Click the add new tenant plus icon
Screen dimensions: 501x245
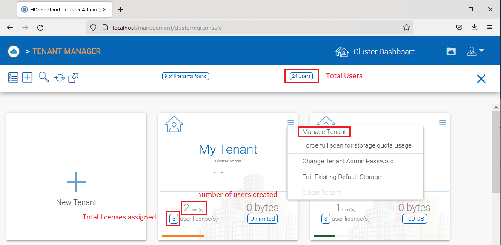pyautogui.click(x=27, y=77)
